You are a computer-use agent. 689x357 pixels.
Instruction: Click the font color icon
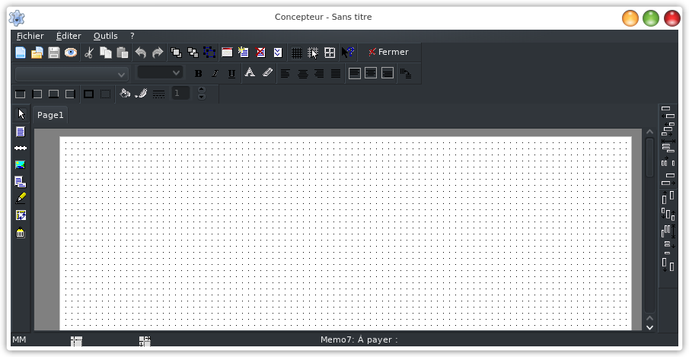pos(250,73)
